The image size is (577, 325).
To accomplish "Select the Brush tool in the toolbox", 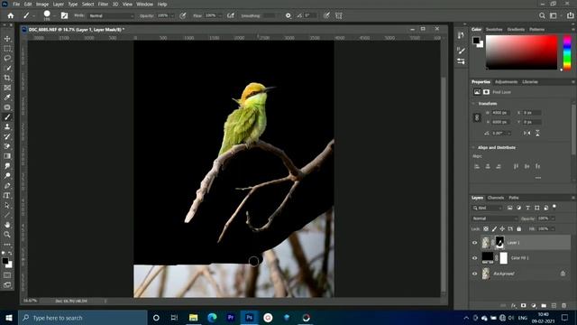I will point(7,117).
